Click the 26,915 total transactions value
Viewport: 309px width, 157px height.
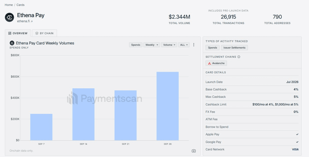(x=228, y=17)
